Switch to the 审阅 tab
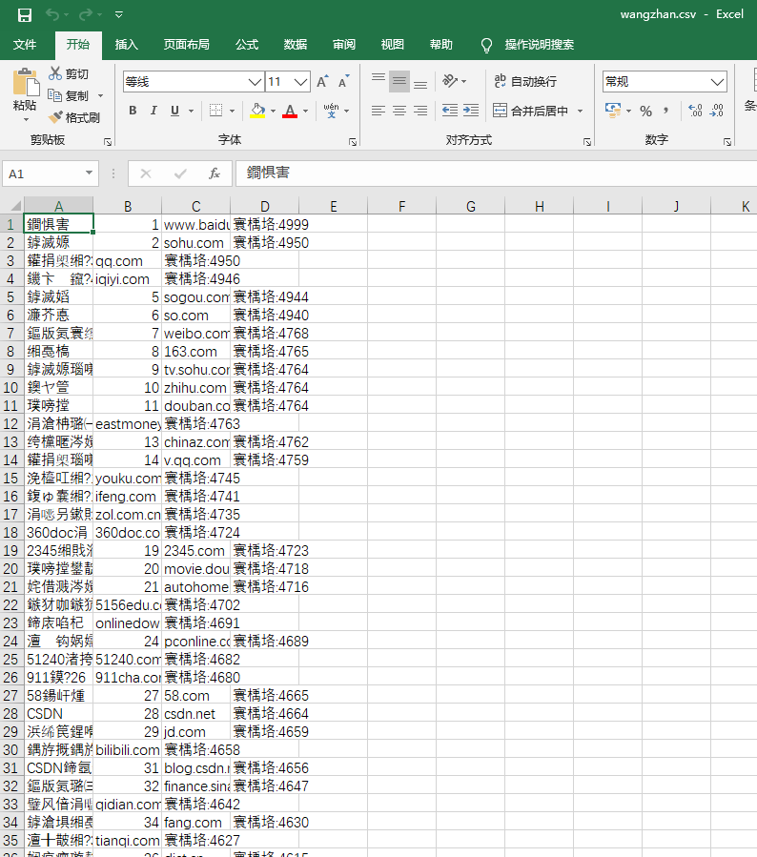The height and width of the screenshot is (857, 757). coord(344,45)
